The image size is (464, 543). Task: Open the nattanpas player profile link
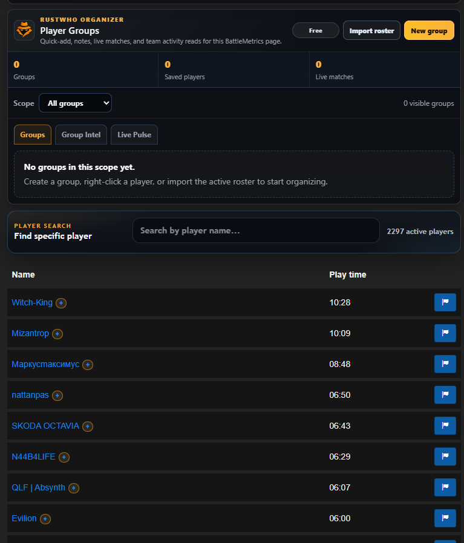[x=30, y=395]
